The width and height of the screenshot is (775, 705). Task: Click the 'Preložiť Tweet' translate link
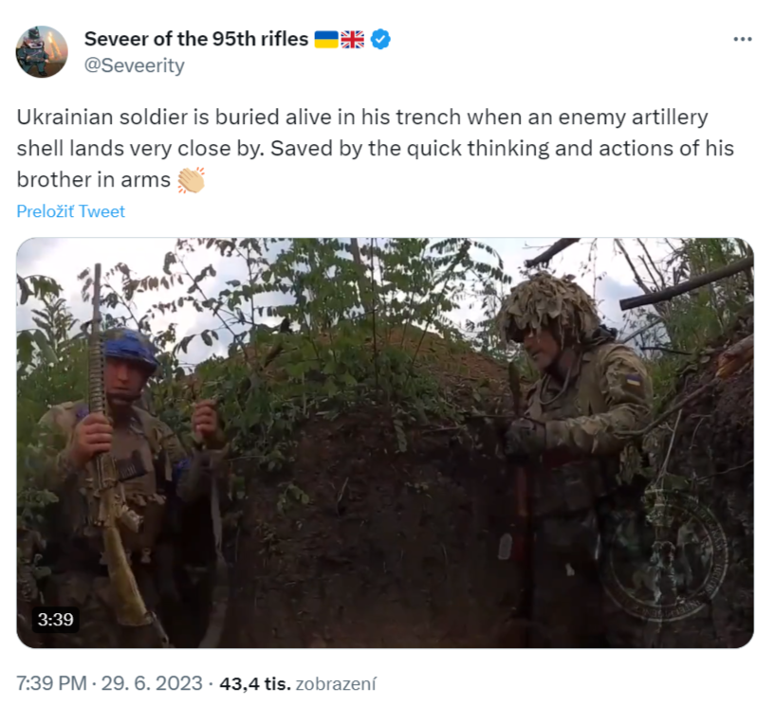71,211
